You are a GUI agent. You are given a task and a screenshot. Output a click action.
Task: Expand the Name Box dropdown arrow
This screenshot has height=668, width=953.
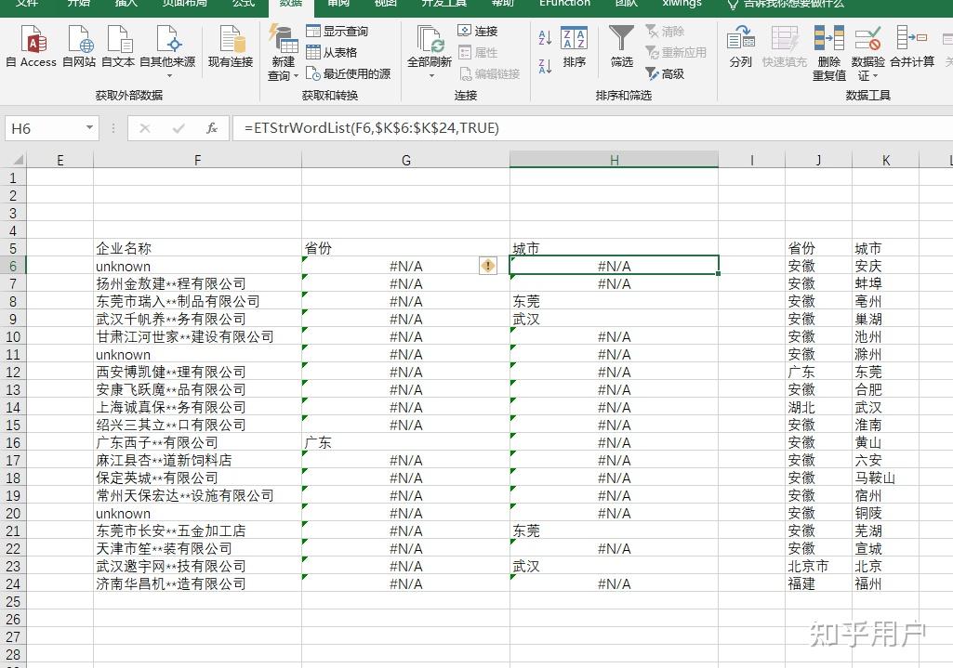click(x=90, y=127)
